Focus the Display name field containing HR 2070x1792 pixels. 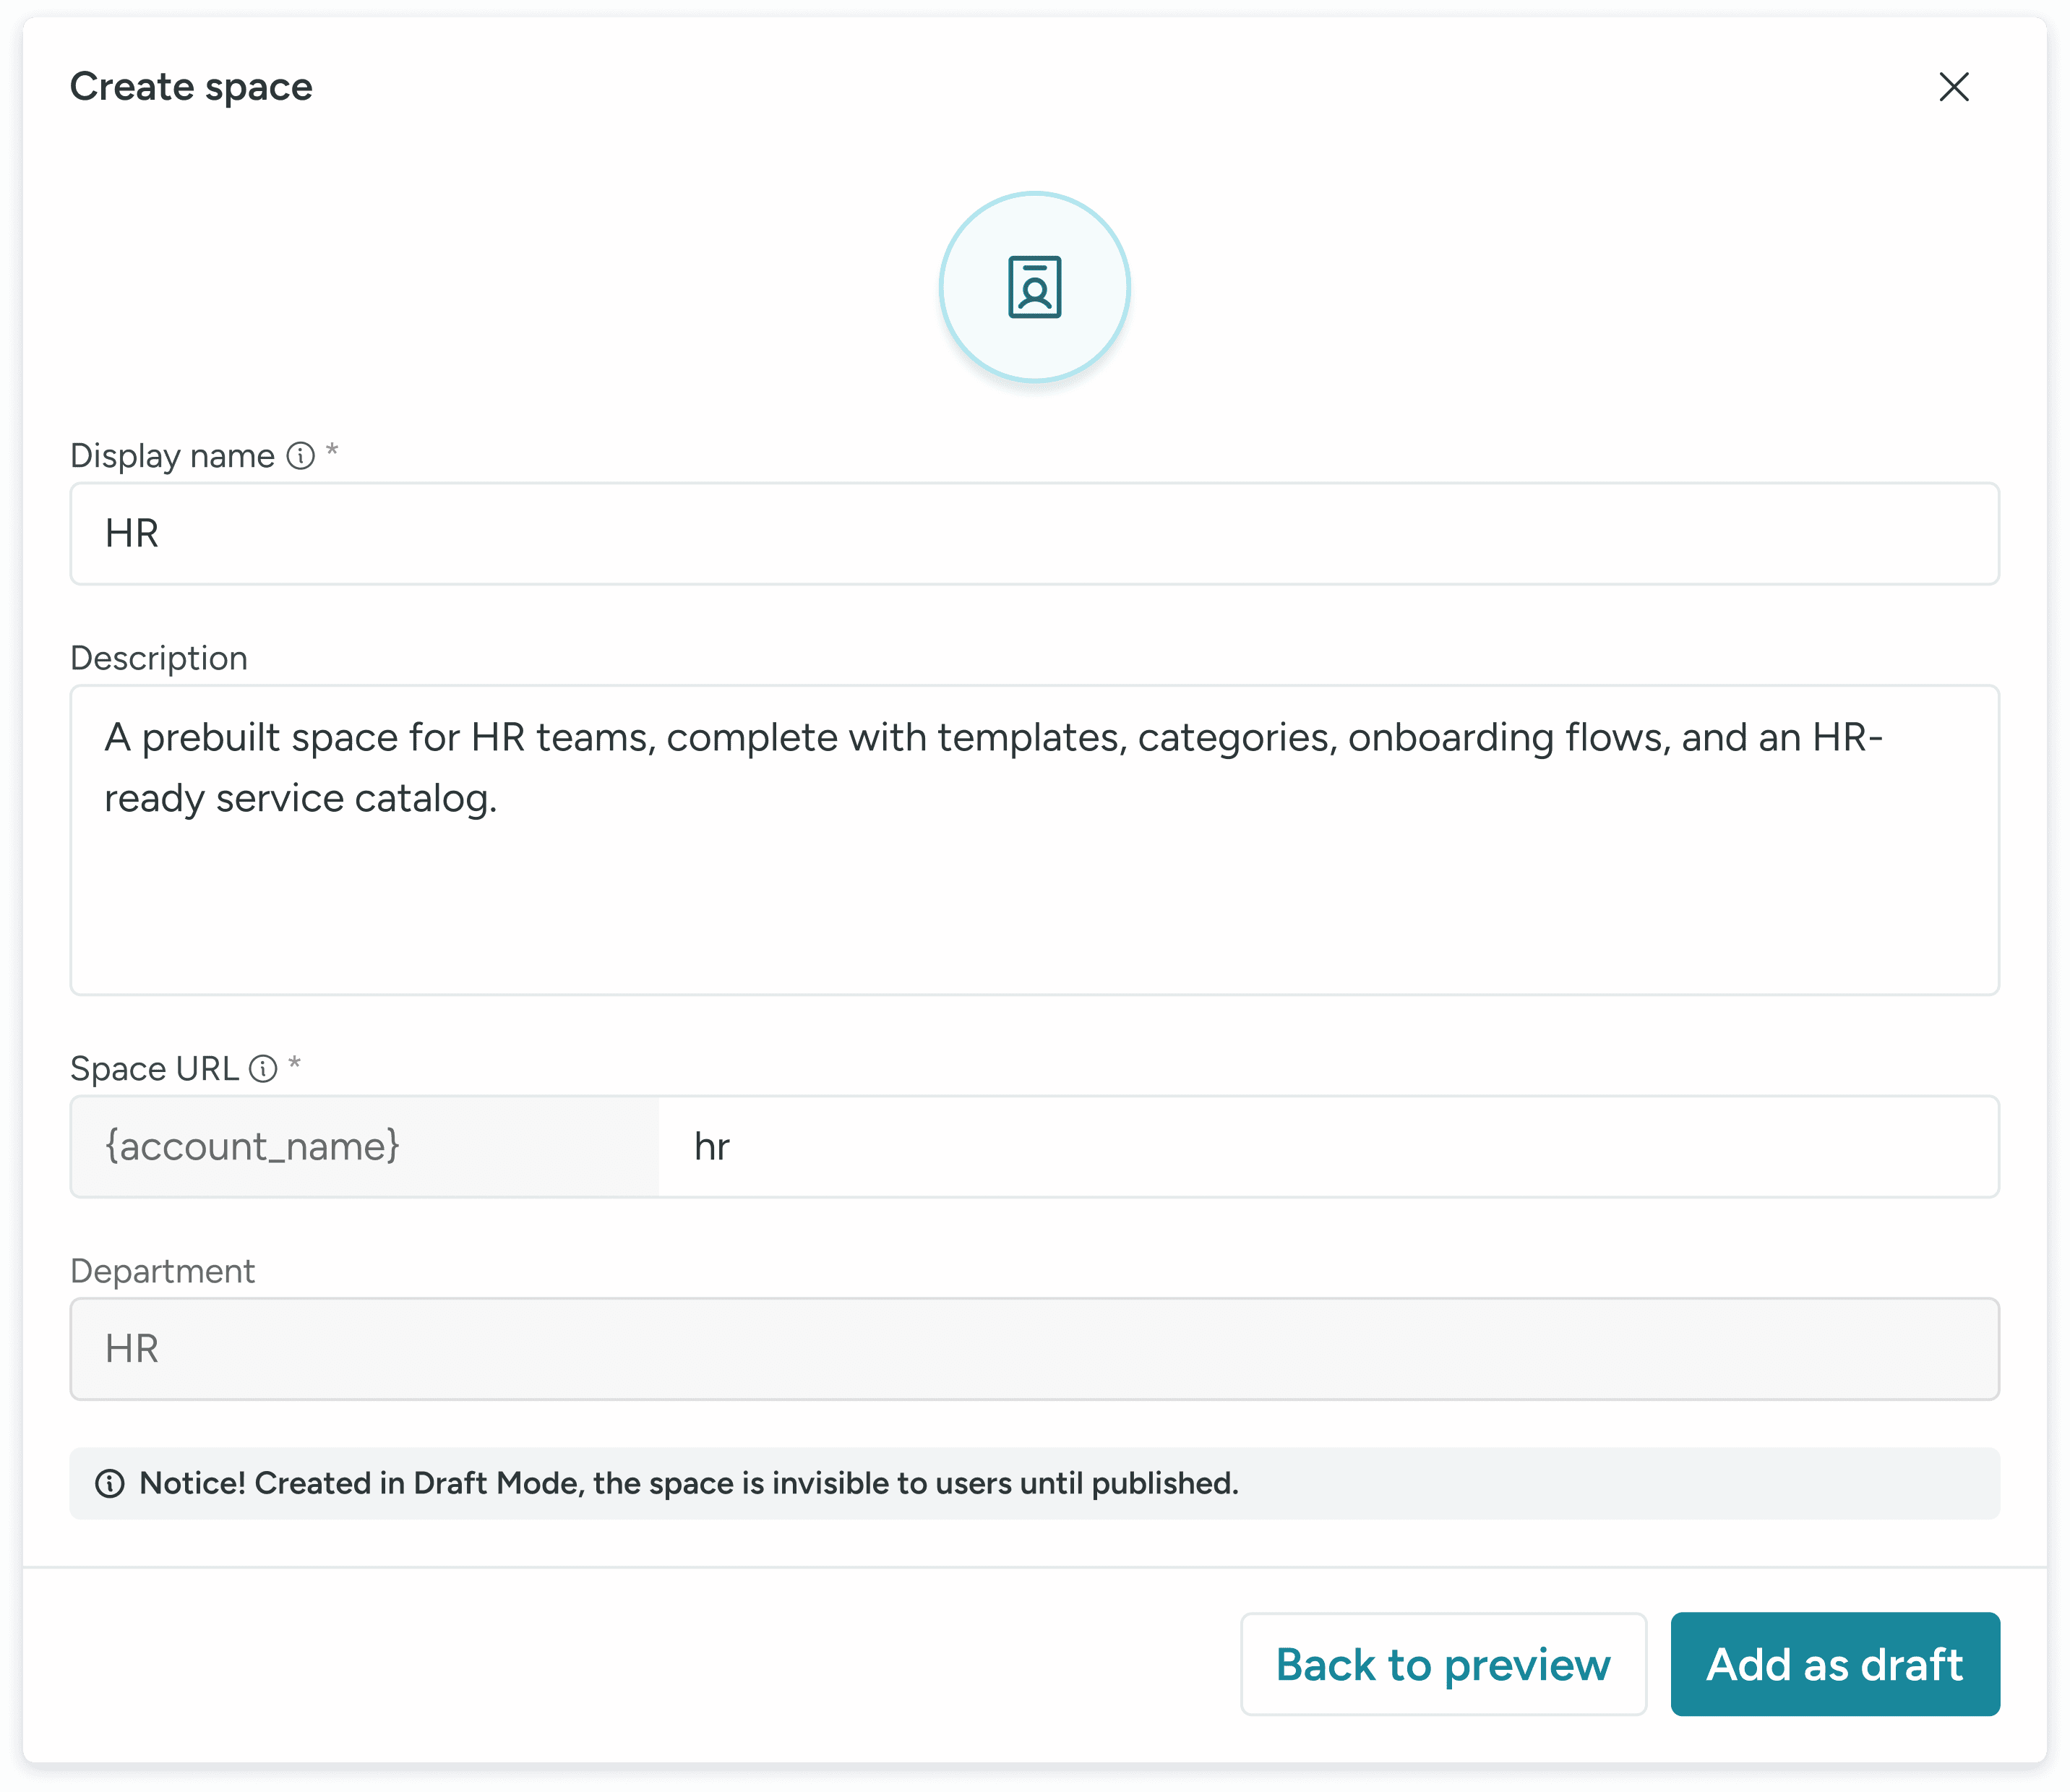coord(1034,534)
